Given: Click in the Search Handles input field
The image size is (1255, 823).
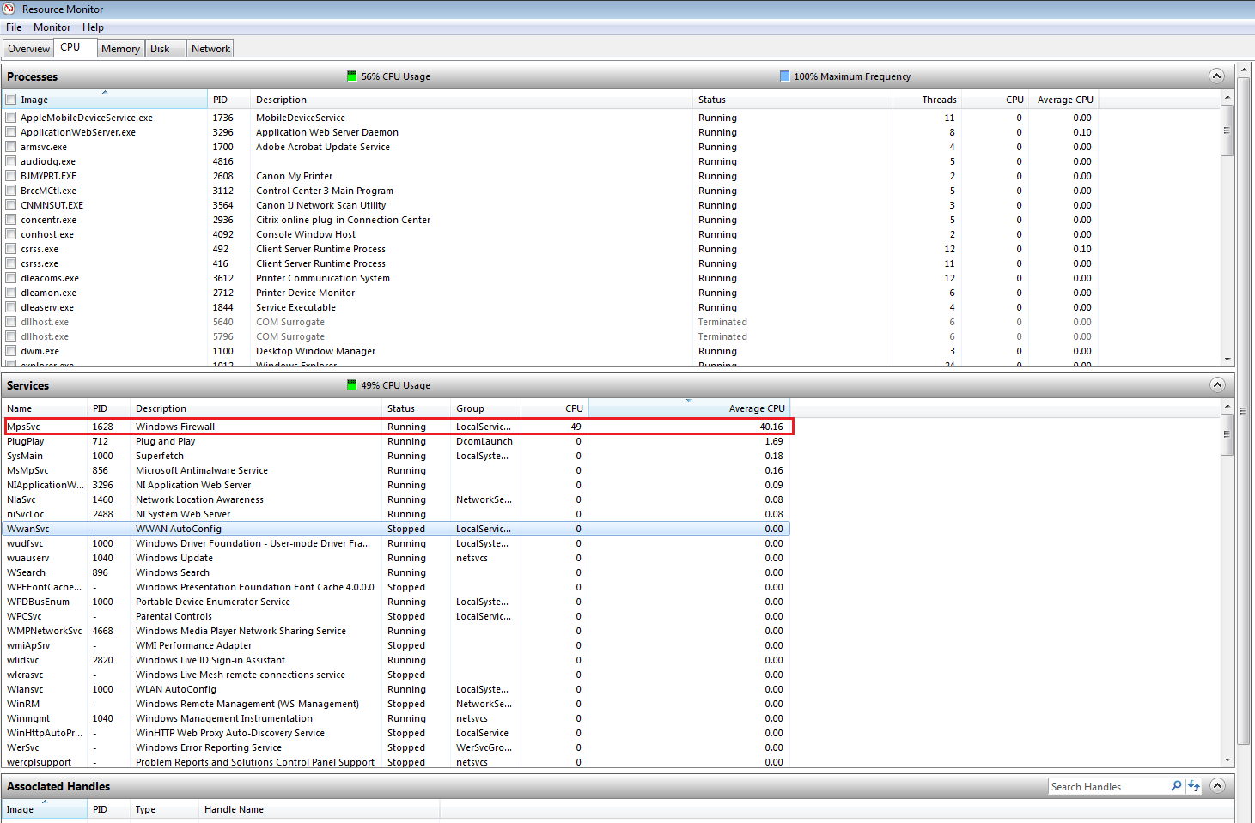Looking at the screenshot, I should click(1108, 787).
